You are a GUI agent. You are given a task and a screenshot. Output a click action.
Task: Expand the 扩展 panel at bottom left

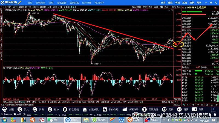tap(3, 105)
